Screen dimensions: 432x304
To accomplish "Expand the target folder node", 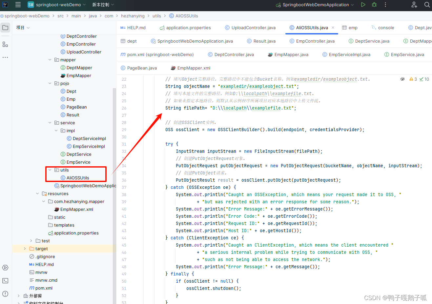I will click(x=25, y=249).
